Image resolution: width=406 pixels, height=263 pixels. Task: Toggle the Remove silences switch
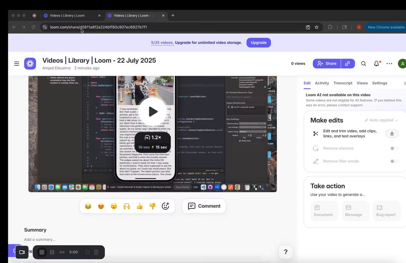coord(394,148)
